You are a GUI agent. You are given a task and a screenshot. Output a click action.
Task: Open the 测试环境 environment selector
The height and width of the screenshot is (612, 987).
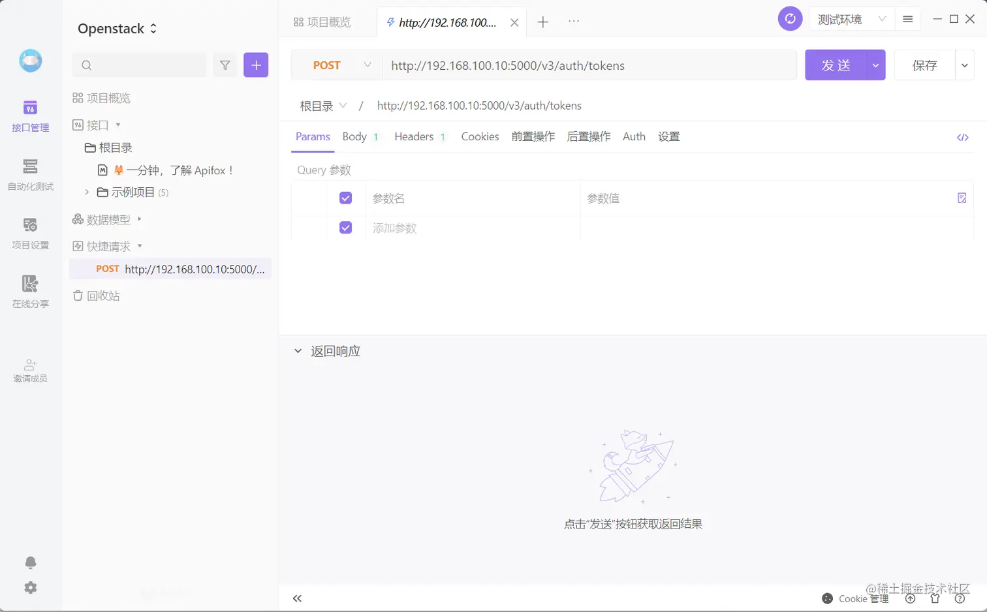(849, 19)
